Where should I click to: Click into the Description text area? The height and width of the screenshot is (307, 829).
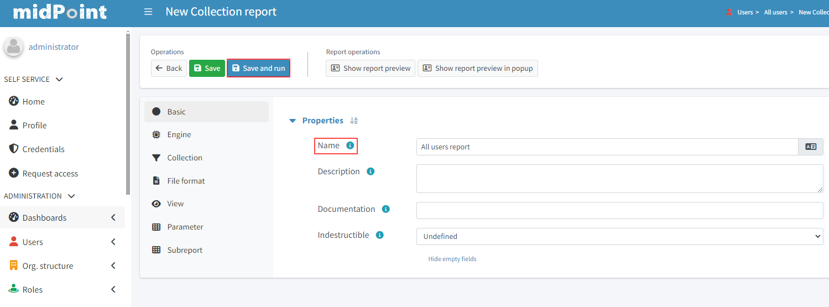[x=619, y=179]
